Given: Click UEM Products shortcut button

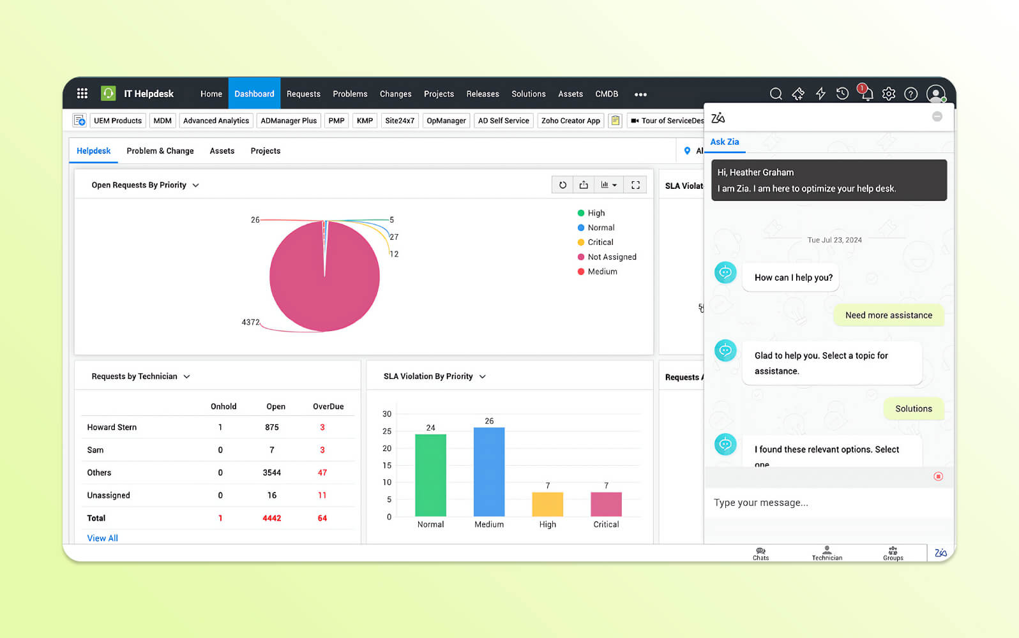Looking at the screenshot, I should (117, 121).
